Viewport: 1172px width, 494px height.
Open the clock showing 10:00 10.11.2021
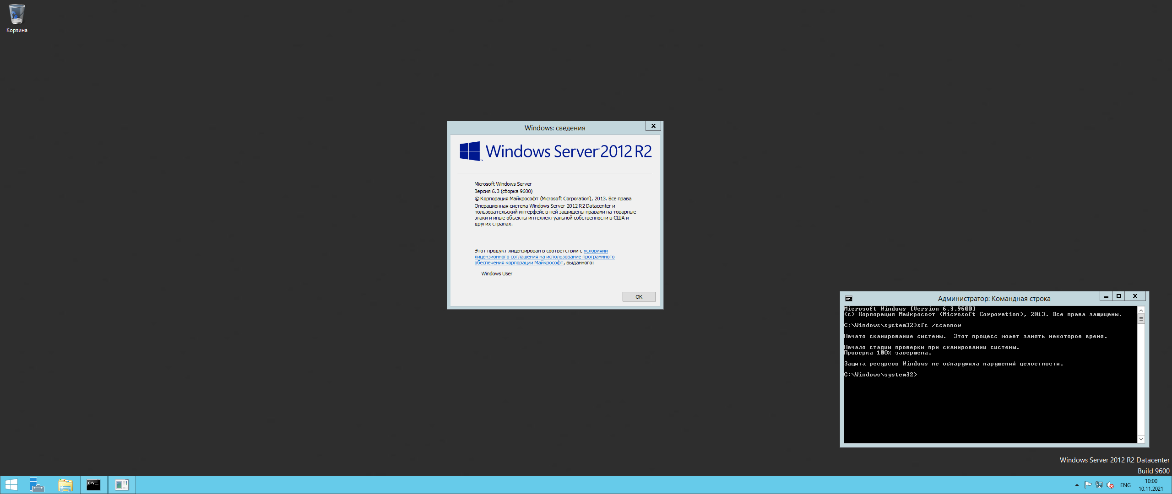click(1151, 485)
